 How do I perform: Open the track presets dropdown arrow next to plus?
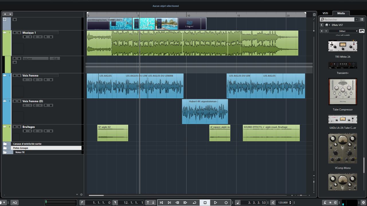coord(10,14)
